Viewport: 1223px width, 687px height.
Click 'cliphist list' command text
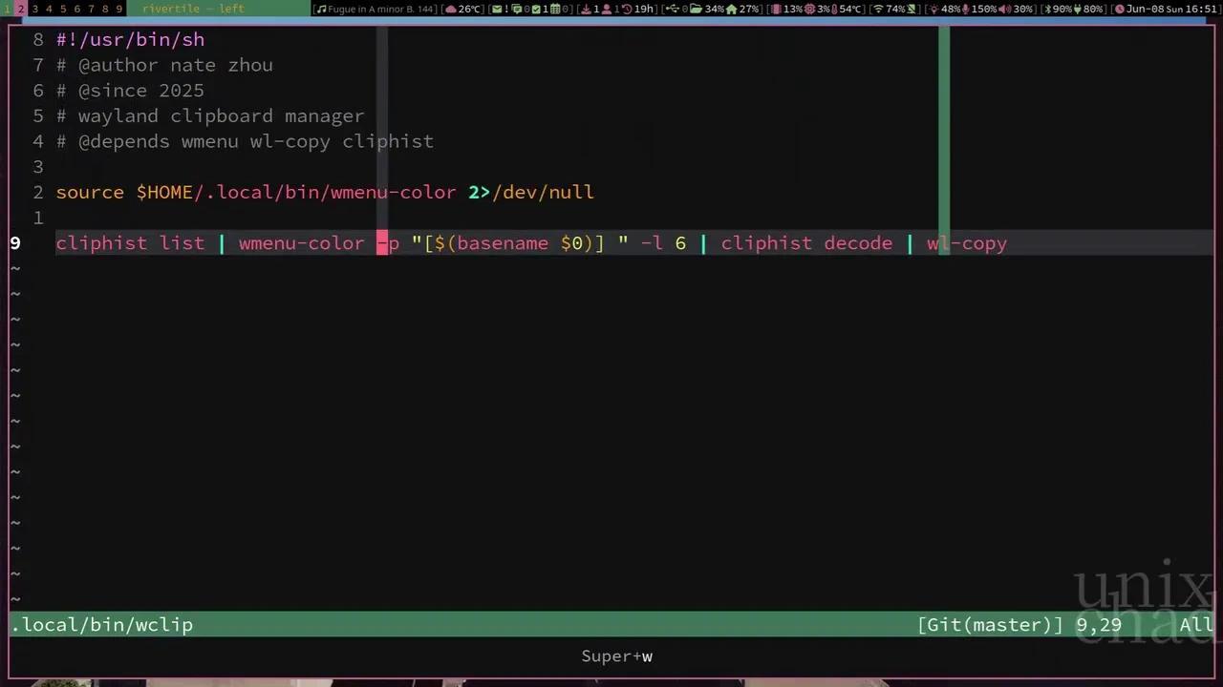(130, 243)
